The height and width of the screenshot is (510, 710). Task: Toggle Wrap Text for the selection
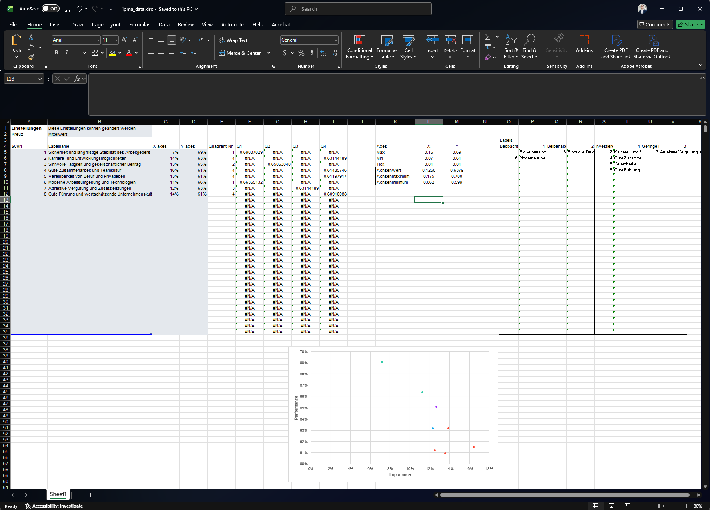point(234,40)
